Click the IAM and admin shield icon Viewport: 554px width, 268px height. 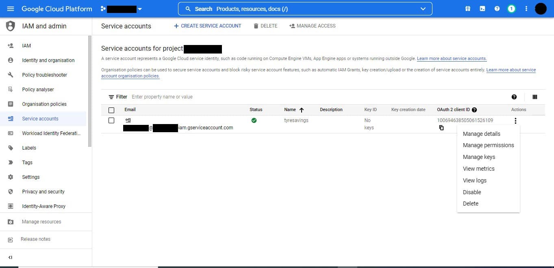11,26
